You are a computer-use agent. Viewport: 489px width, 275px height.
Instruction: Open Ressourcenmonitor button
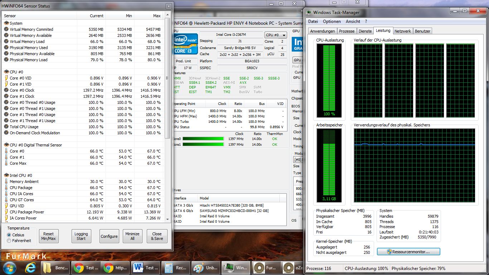click(408, 252)
